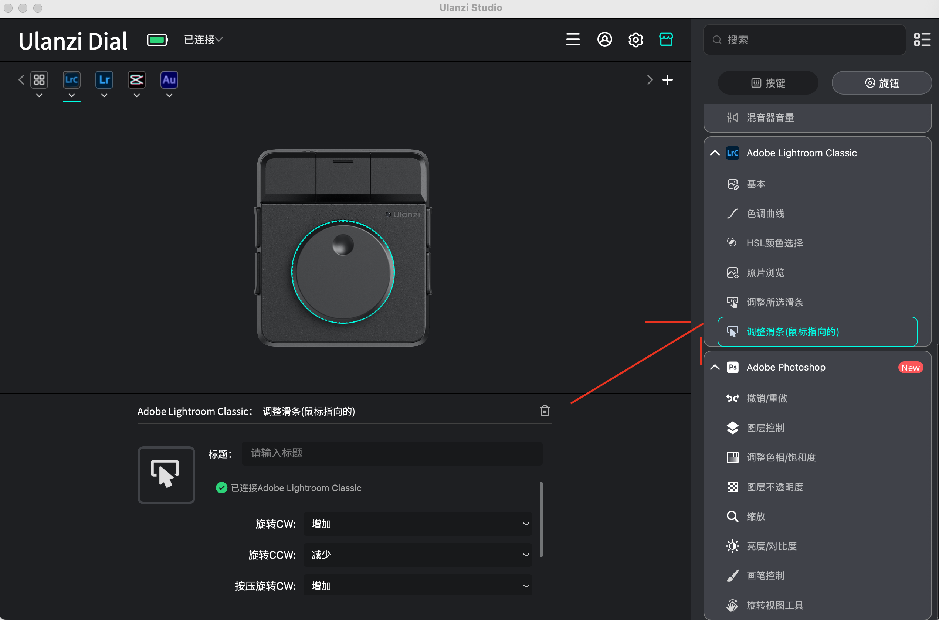Select 基本 in Lightroom Classic list
Image resolution: width=939 pixels, height=620 pixels.
point(818,184)
